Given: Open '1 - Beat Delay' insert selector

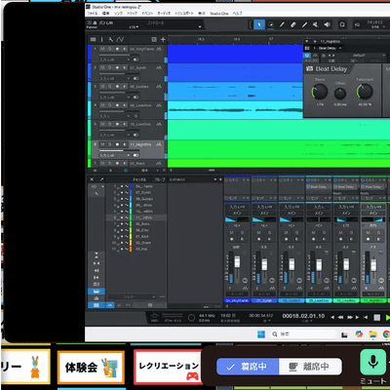Looking at the screenshot, I should 328,48.
